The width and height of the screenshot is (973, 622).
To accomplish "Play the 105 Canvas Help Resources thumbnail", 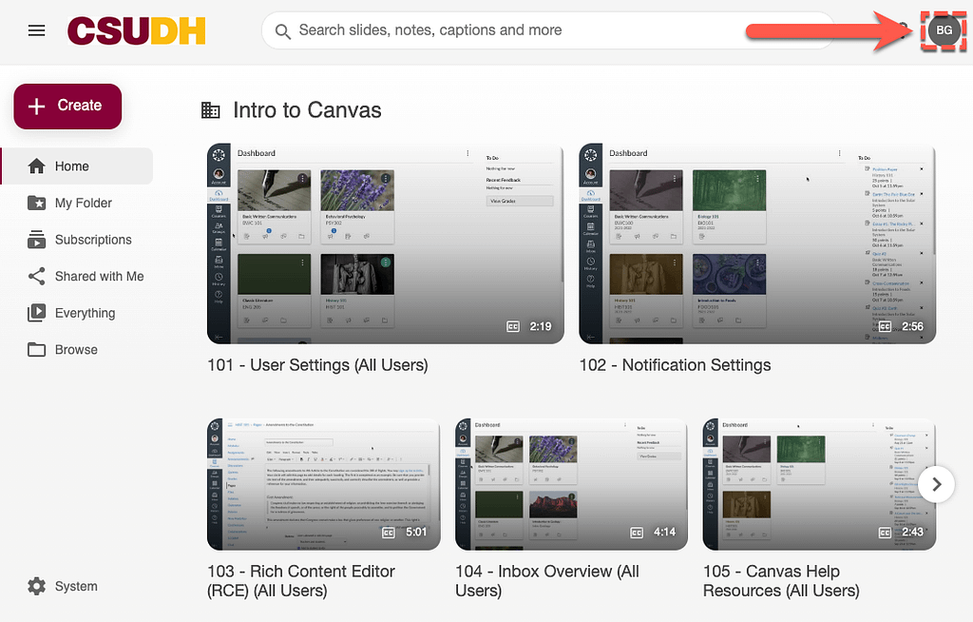I will point(819,485).
